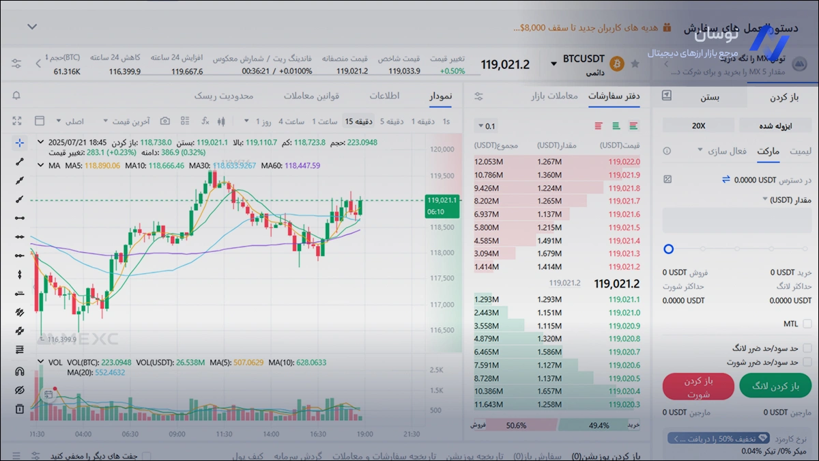Collapse the OHLC info legend arrow
This screenshot has height=461, width=819.
40,142
